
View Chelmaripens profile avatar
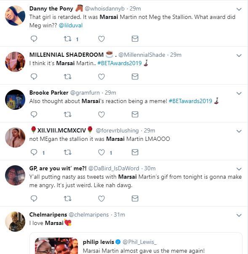tap(15, 222)
